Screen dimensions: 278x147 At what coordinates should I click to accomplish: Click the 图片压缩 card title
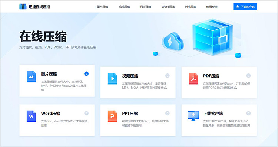(49, 74)
